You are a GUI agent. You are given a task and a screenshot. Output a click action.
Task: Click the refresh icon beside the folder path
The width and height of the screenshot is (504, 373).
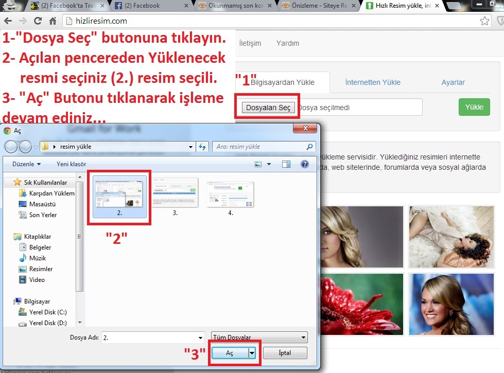point(203,147)
